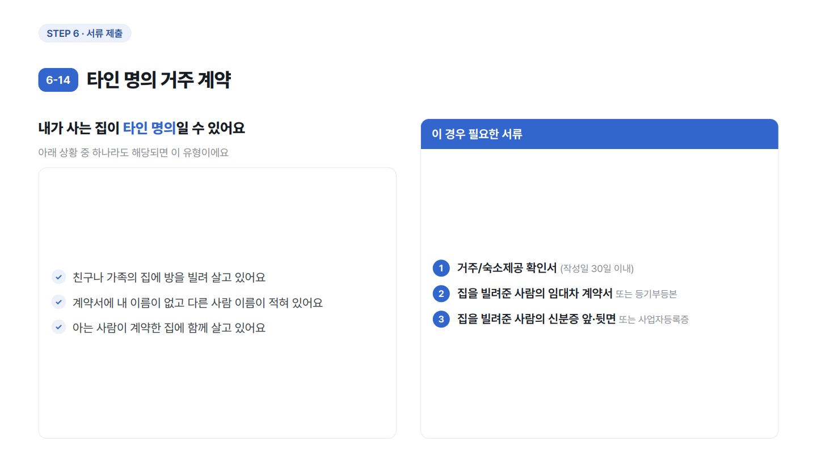This screenshot has width=817, height=459.
Task: Click the blue 6-14 section badge
Action: coord(58,80)
